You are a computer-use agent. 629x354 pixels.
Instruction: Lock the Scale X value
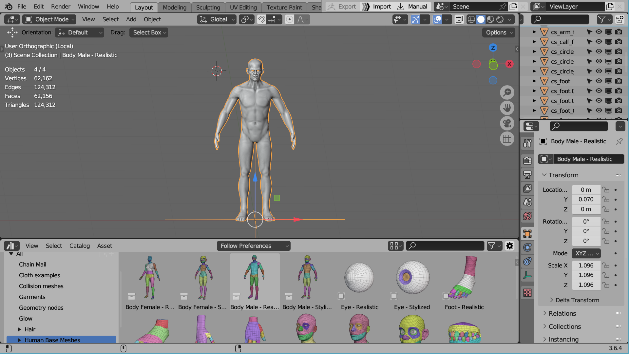(606, 265)
